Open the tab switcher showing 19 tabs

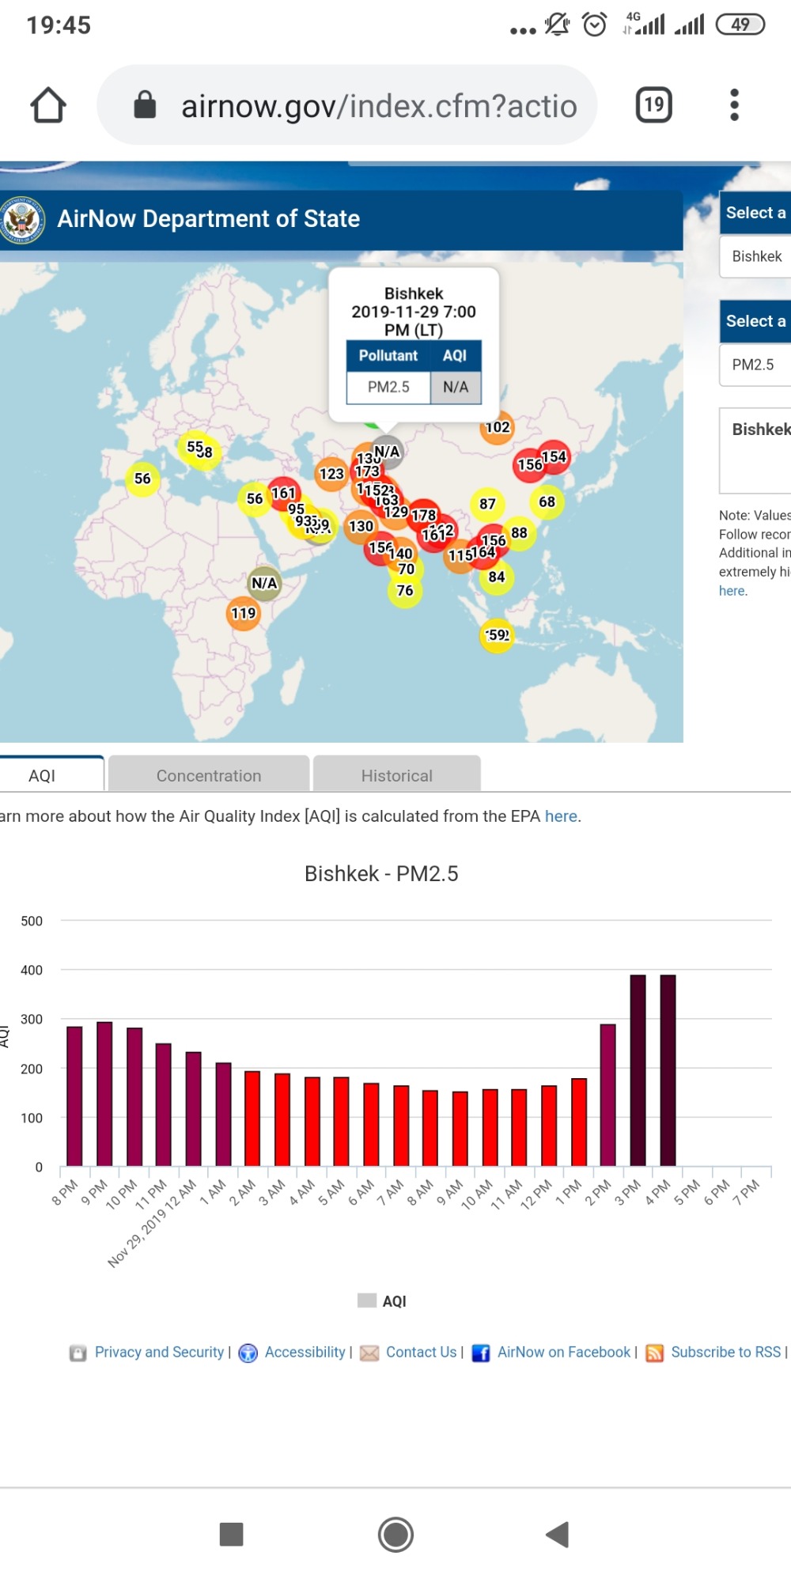653,105
